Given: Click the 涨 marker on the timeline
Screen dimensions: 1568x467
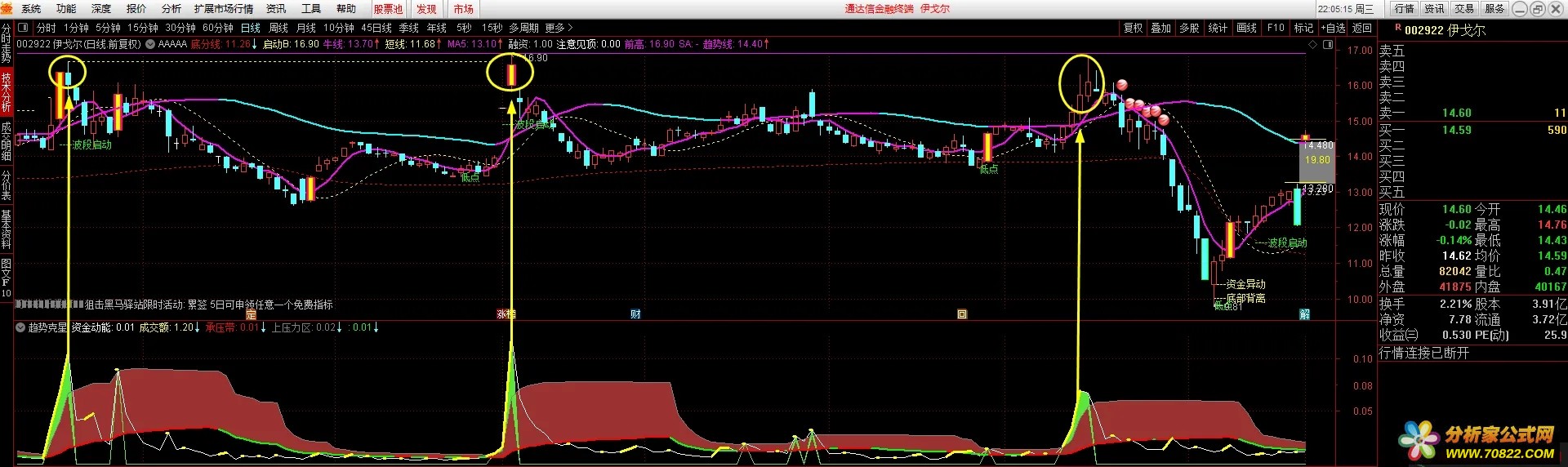Looking at the screenshot, I should [x=501, y=314].
